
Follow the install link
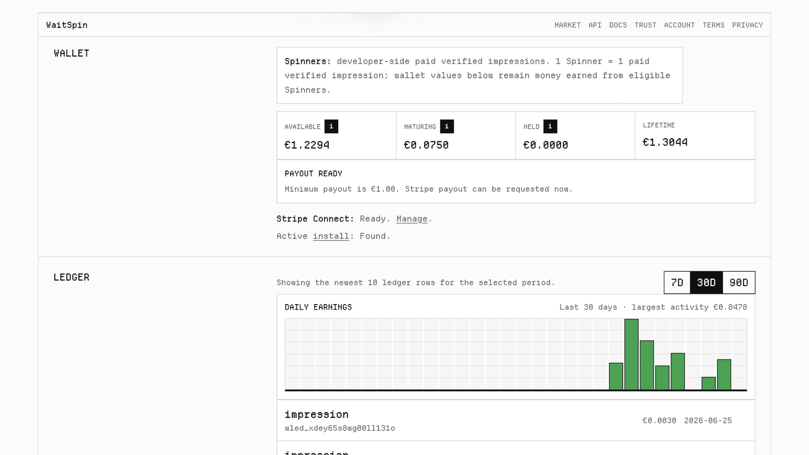click(331, 236)
